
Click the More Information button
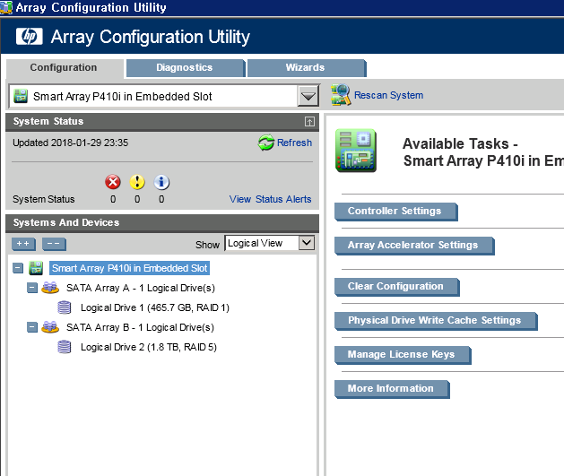tap(392, 389)
